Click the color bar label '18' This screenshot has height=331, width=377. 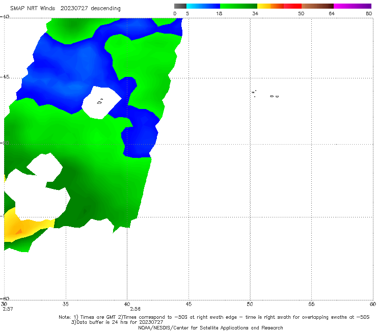(219, 14)
